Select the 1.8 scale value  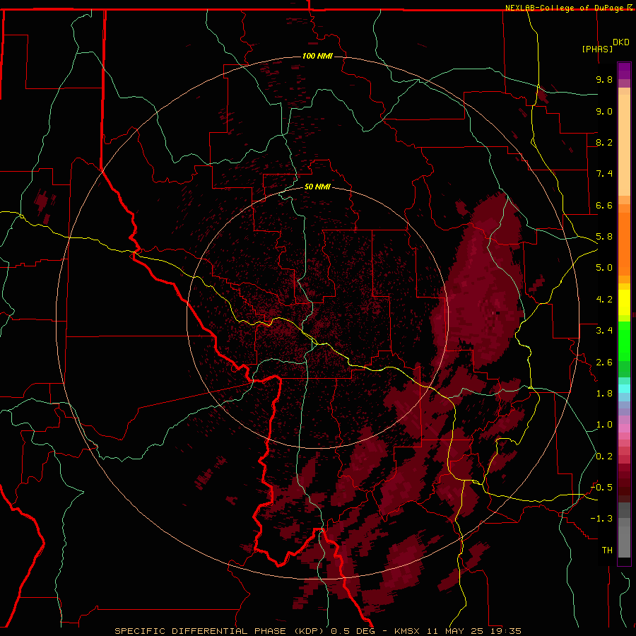604,394
